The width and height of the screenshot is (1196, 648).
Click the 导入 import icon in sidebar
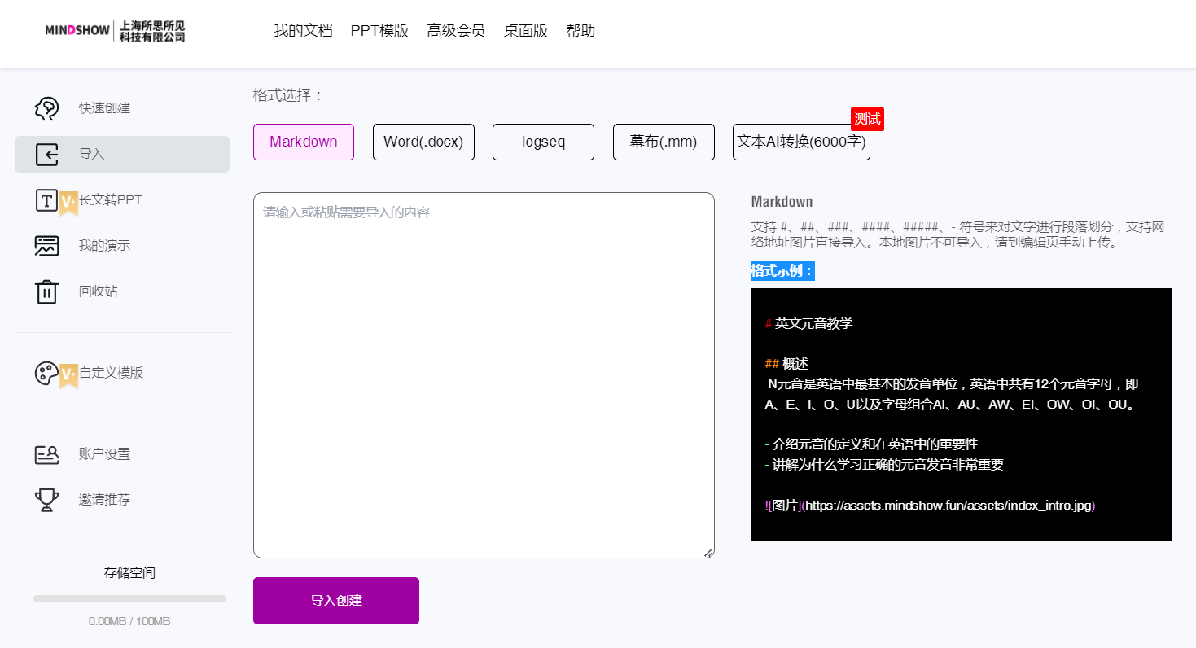[x=46, y=154]
